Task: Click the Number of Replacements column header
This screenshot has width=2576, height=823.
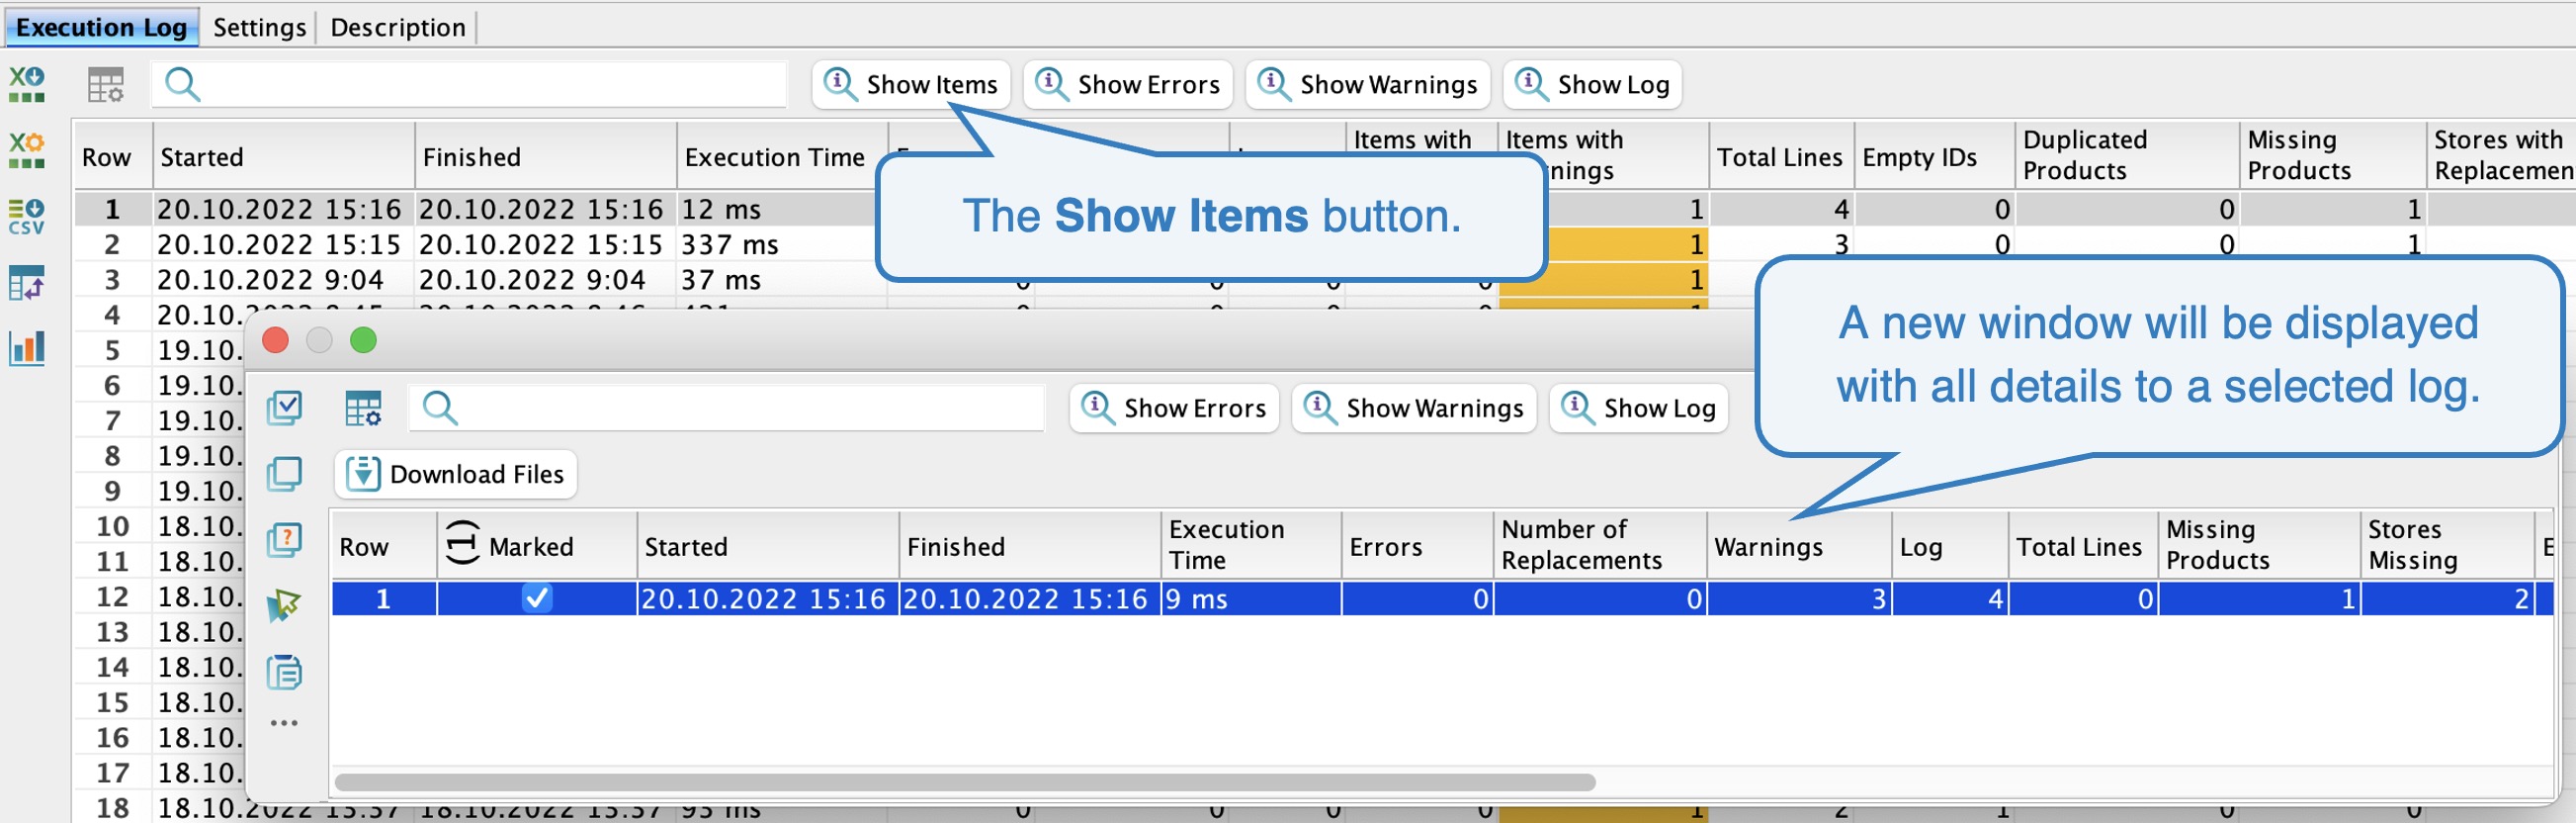Action: (1600, 546)
